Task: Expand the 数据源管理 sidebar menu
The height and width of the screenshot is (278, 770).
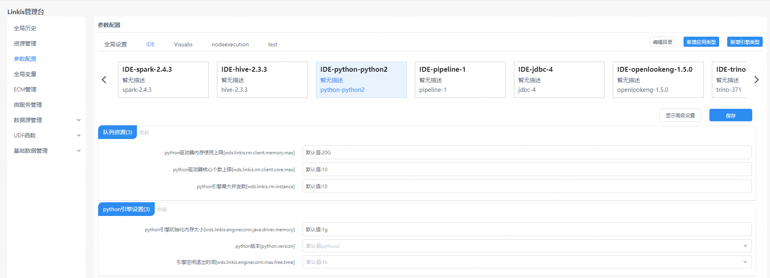Action: click(46, 120)
